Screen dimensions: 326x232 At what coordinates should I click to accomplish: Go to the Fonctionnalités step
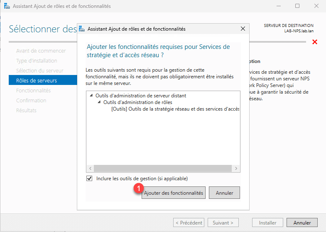click(33, 90)
